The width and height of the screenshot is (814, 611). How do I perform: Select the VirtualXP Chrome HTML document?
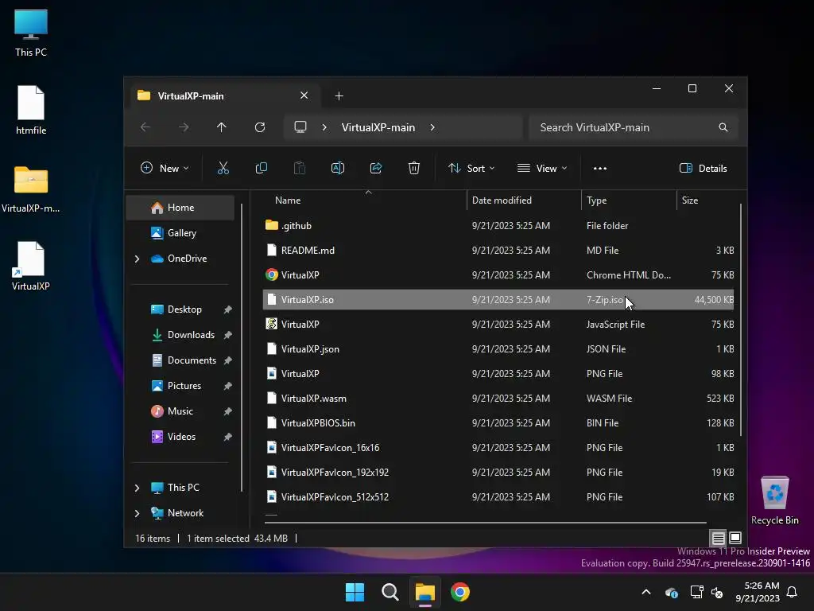coord(498,274)
